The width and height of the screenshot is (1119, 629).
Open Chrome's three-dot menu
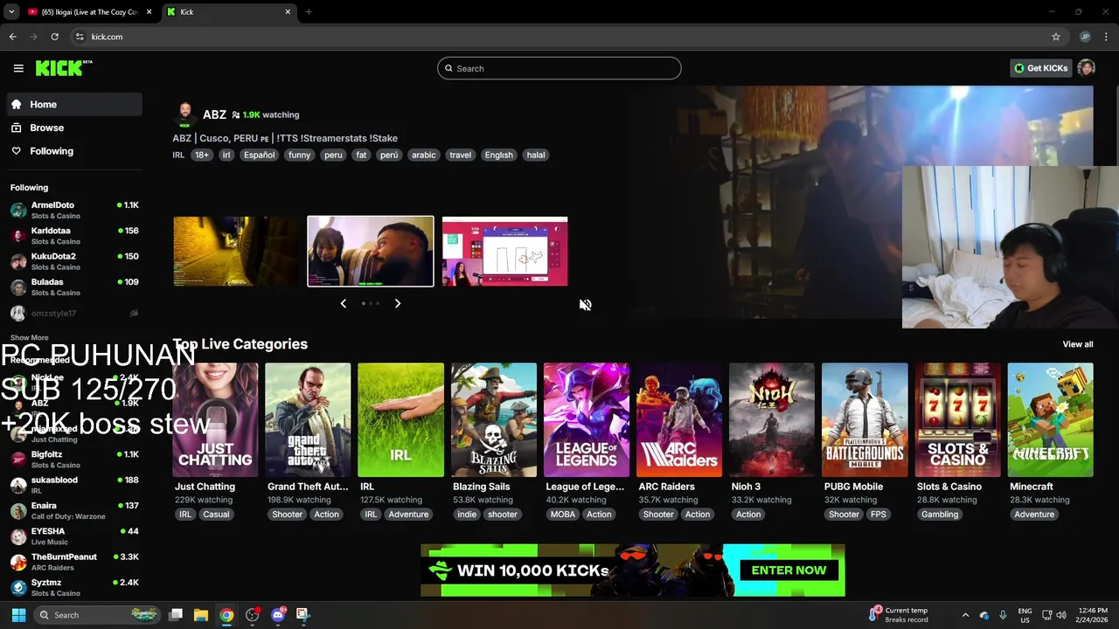point(1107,37)
